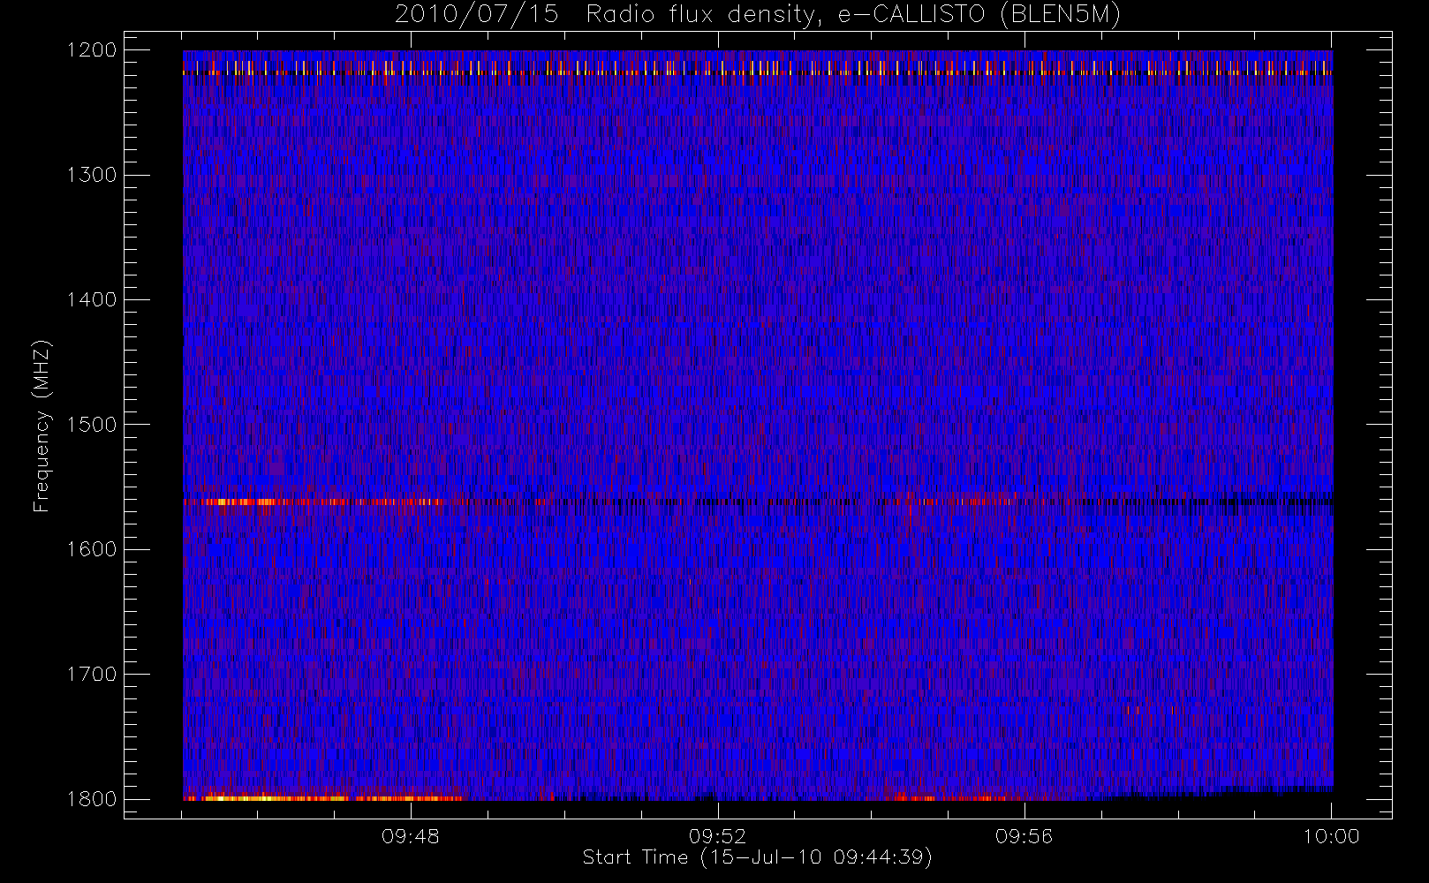Click the 1400 frequency tick label

click(x=92, y=299)
